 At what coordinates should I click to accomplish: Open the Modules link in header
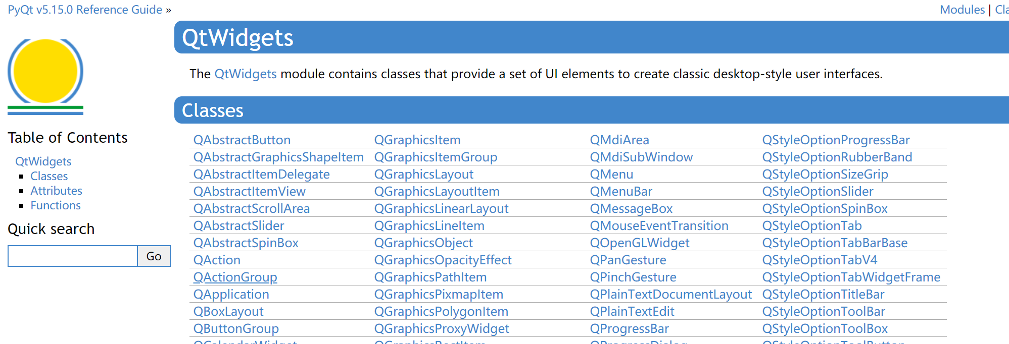(962, 10)
